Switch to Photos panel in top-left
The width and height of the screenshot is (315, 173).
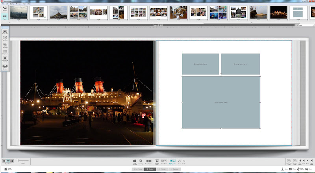click(x=5, y=9)
